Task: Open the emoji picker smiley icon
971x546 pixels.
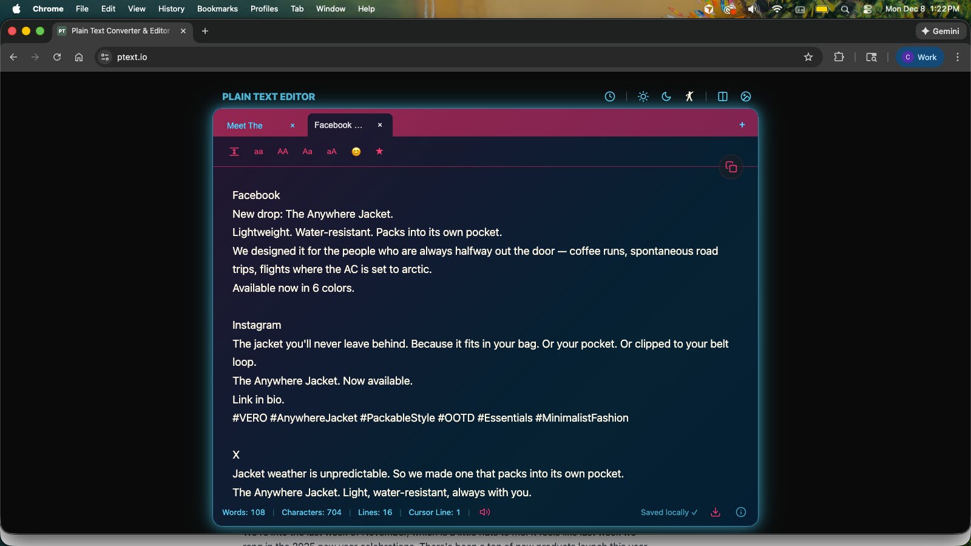Action: pos(356,152)
